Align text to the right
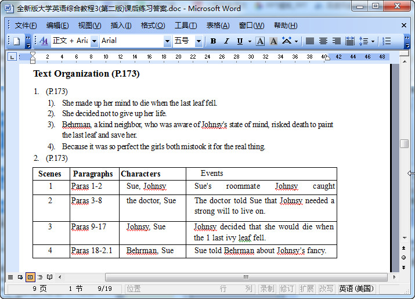 337,41
